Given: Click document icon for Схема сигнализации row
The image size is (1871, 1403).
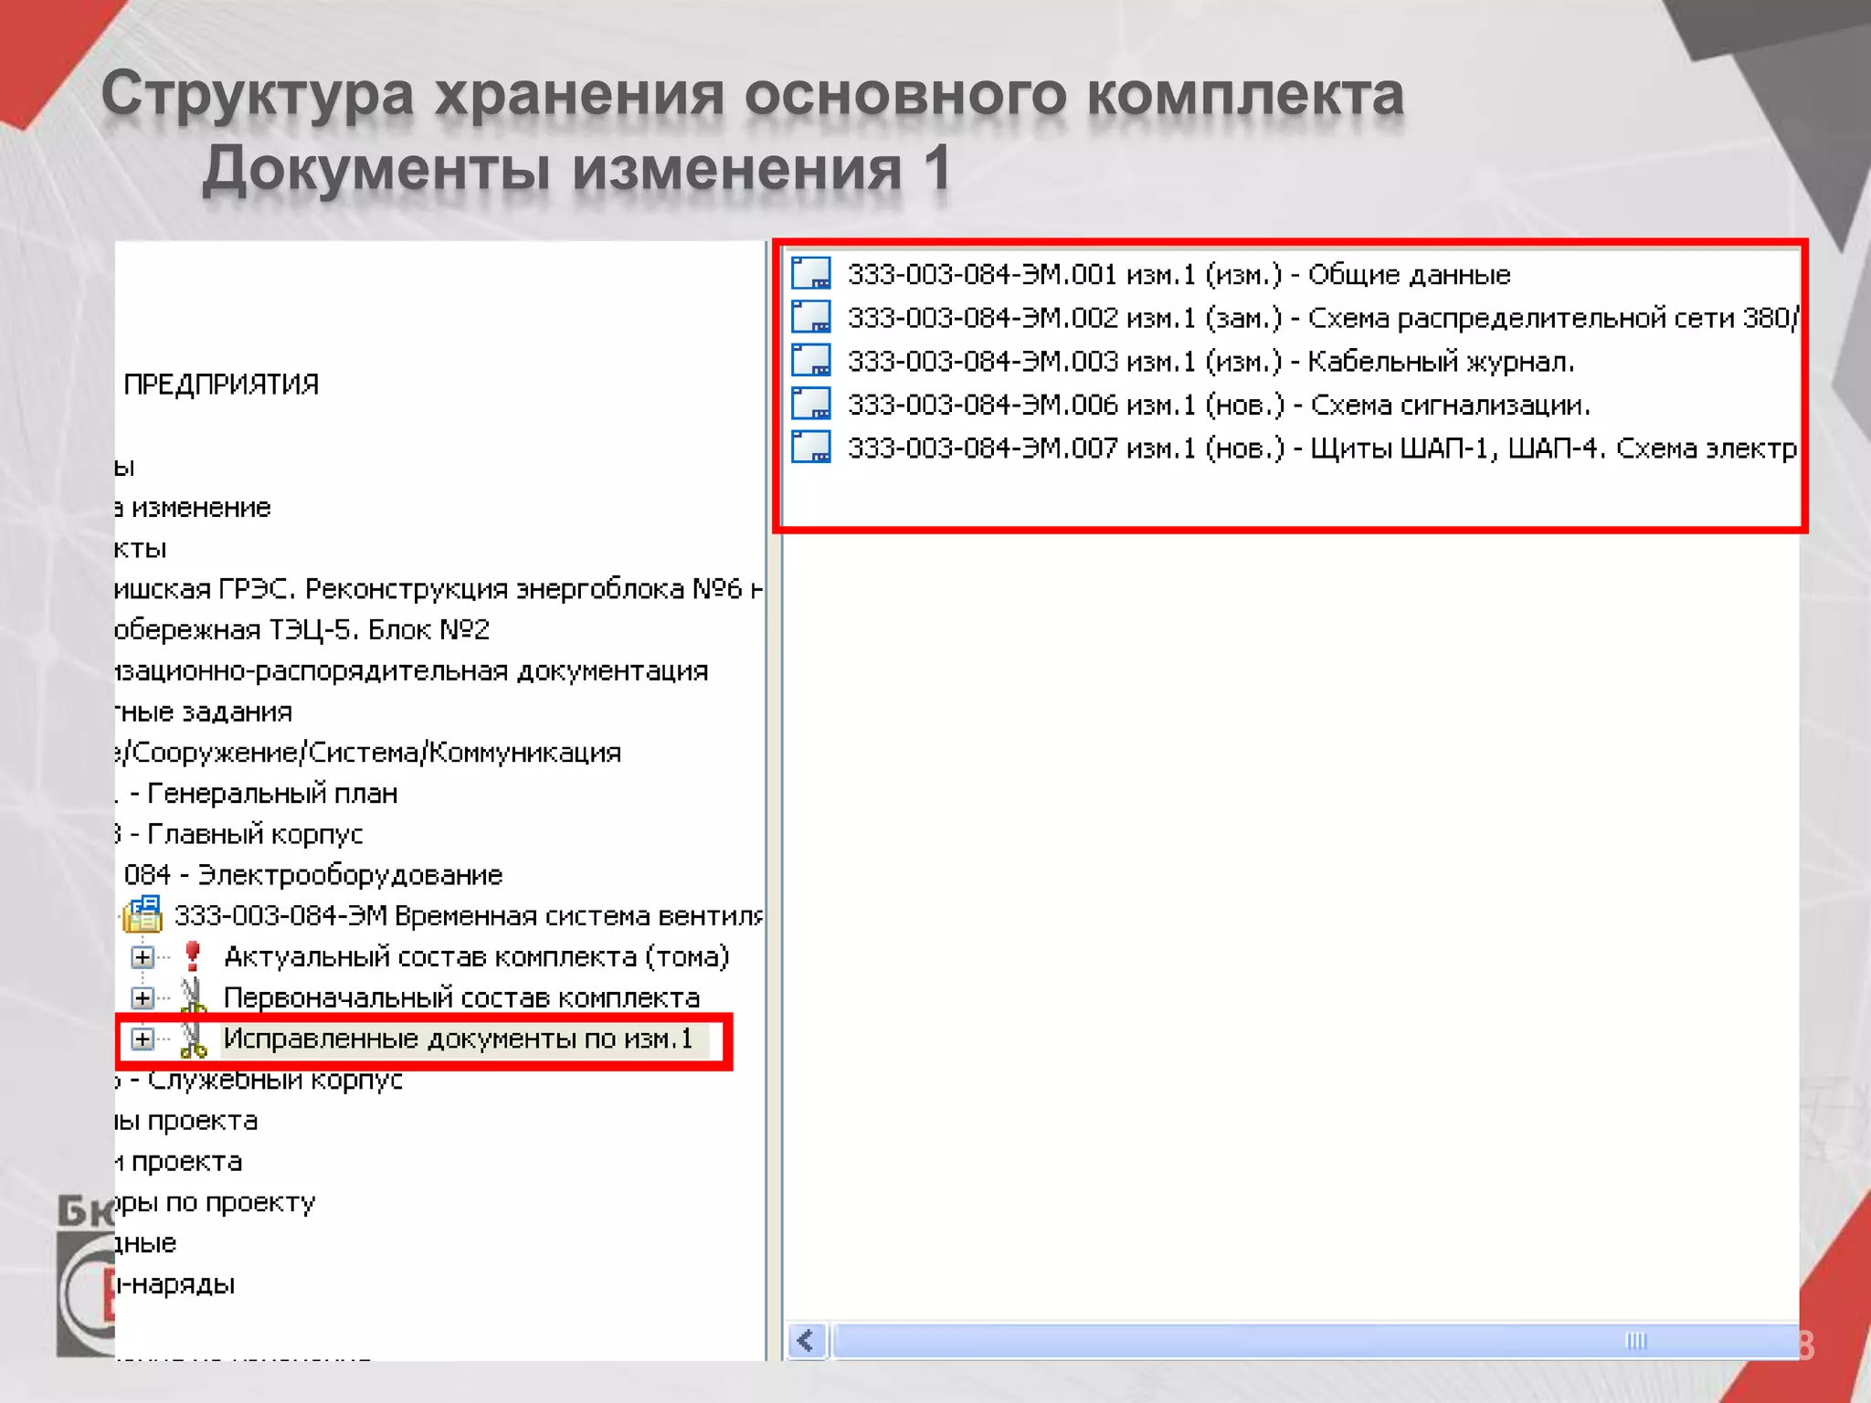Looking at the screenshot, I should pos(810,403).
